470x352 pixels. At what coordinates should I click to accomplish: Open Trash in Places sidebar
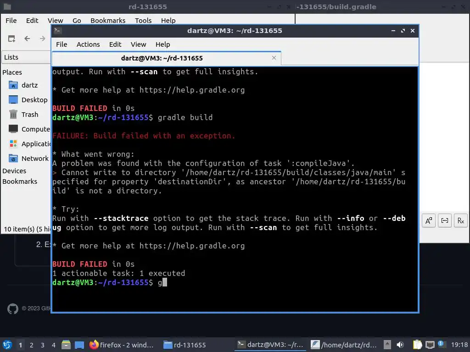pyautogui.click(x=29, y=114)
